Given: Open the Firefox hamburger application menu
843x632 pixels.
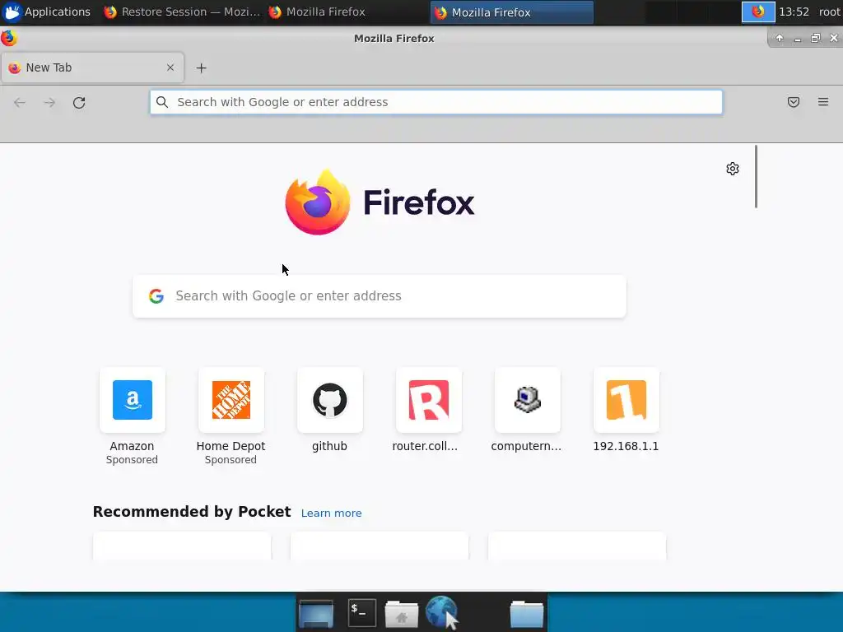Looking at the screenshot, I should click(823, 102).
